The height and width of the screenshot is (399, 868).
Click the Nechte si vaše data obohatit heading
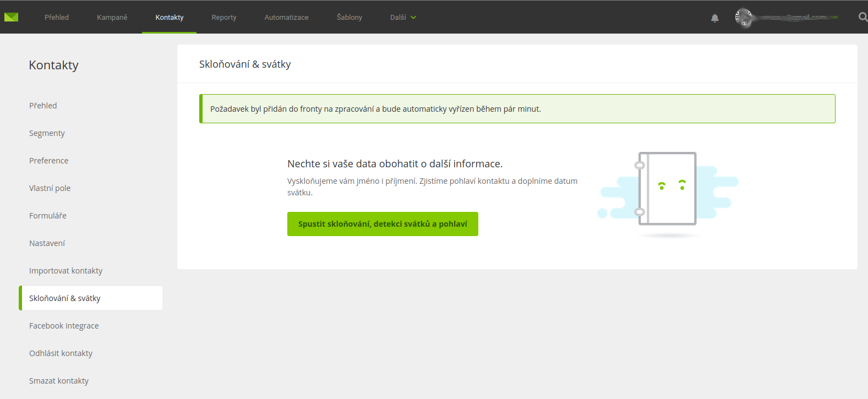pyautogui.click(x=395, y=164)
